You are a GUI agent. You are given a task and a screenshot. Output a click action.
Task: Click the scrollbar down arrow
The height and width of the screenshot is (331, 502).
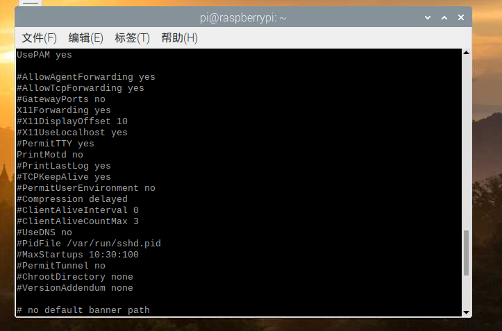(466, 312)
